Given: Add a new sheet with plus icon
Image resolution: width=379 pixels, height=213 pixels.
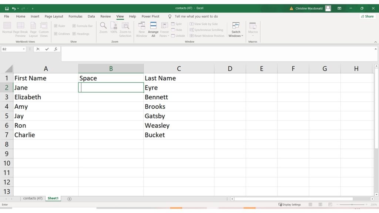Looking at the screenshot, I should [69, 199].
